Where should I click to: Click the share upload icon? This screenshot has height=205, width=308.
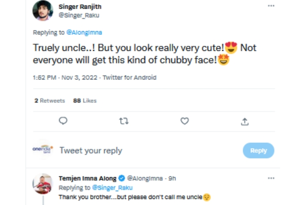245,121
